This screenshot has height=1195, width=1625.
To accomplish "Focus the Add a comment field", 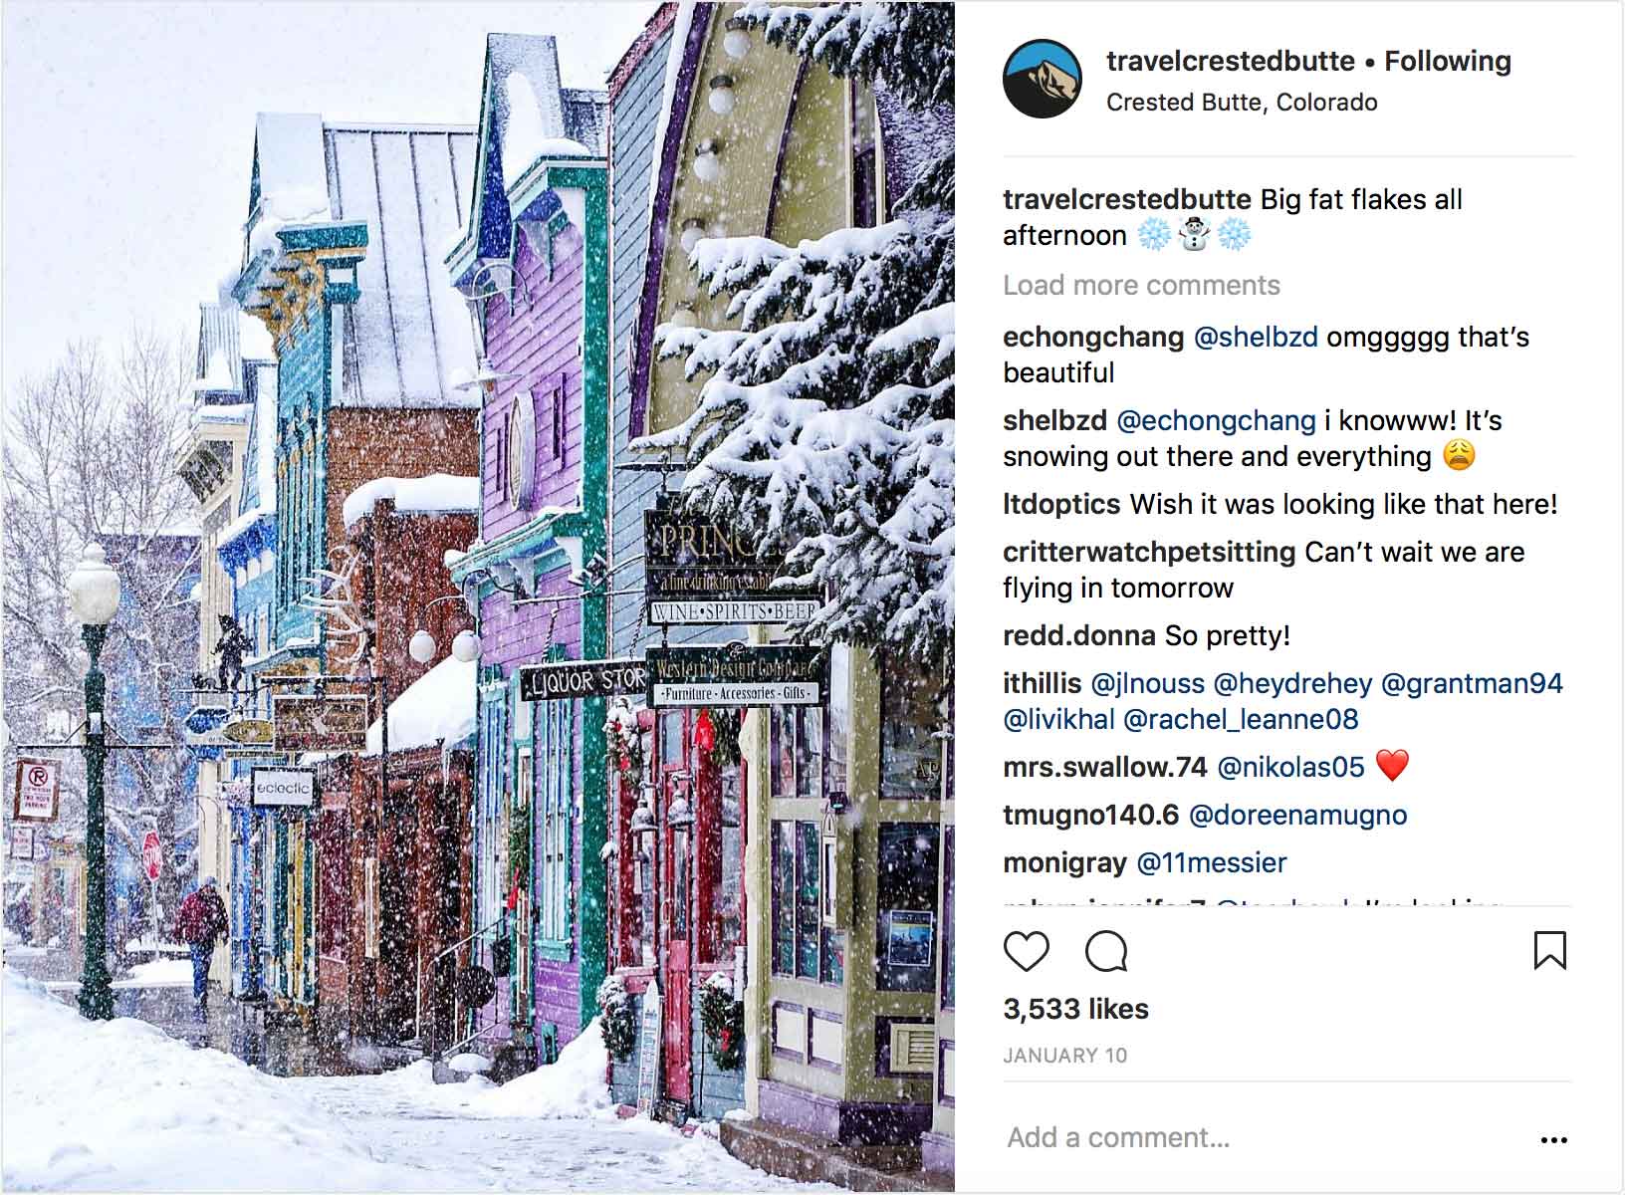I will pyautogui.click(x=1265, y=1137).
